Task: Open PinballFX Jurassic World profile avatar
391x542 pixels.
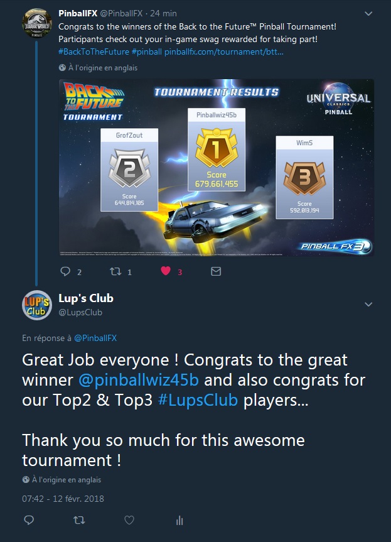Action: coord(37,23)
